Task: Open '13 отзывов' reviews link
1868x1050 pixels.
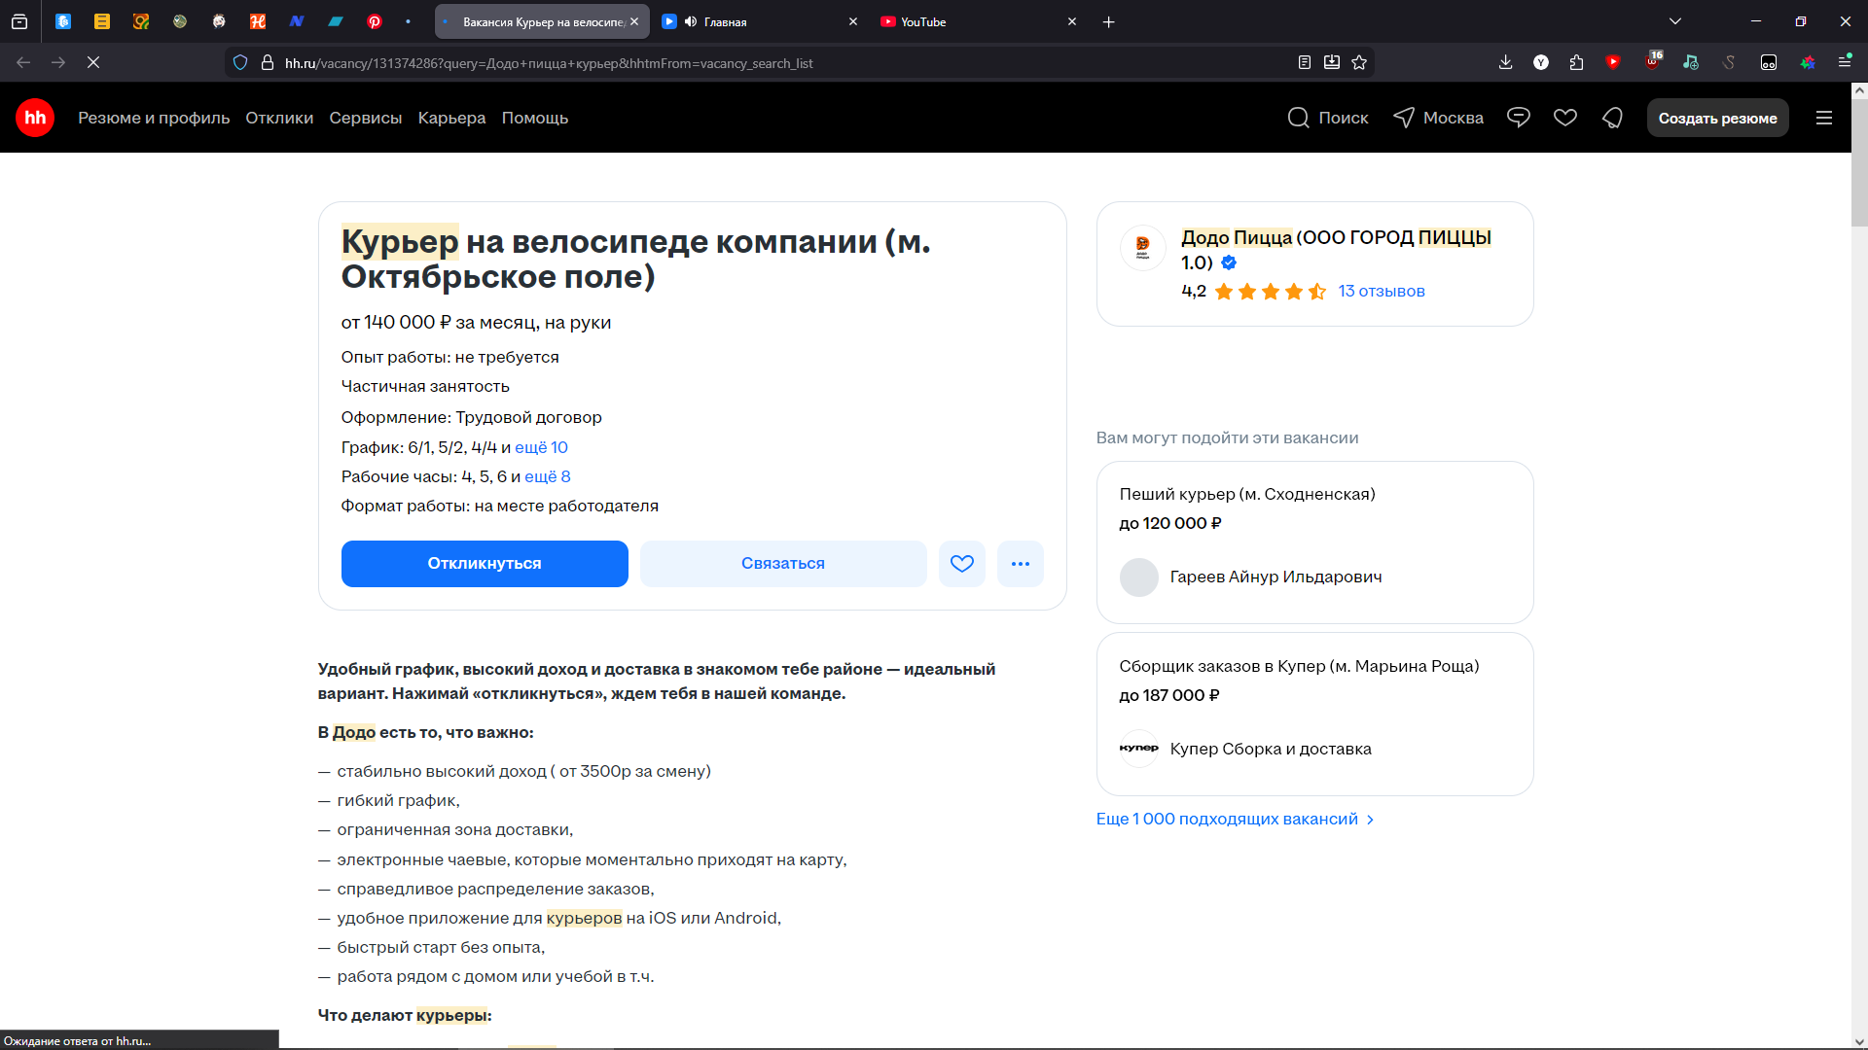Action: (1381, 291)
